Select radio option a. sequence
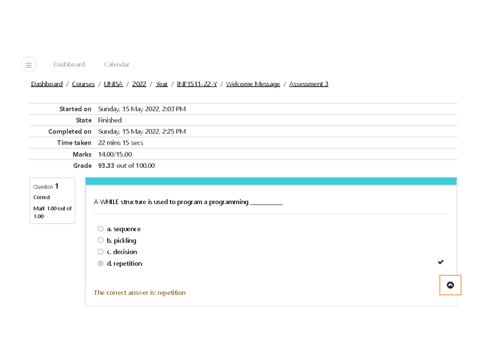Viewport: 486px width, 344px height. click(x=100, y=229)
